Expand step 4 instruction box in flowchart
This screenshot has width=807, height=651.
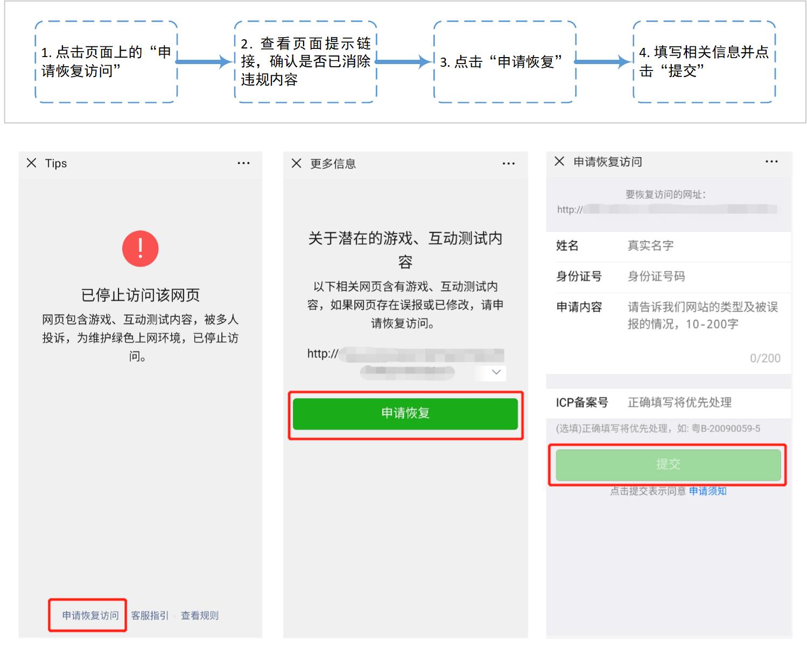(x=704, y=62)
